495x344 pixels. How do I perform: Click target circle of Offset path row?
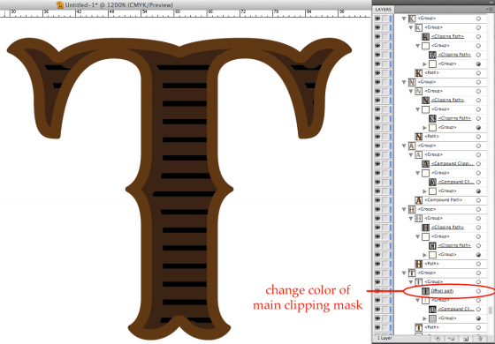(478, 291)
